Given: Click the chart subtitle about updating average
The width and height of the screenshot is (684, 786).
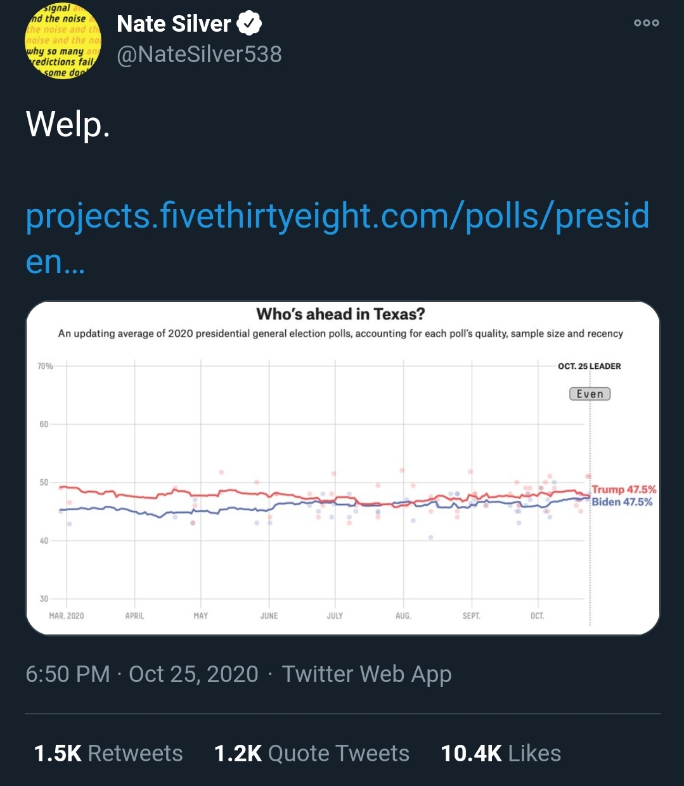Looking at the screenshot, I should point(340,333).
